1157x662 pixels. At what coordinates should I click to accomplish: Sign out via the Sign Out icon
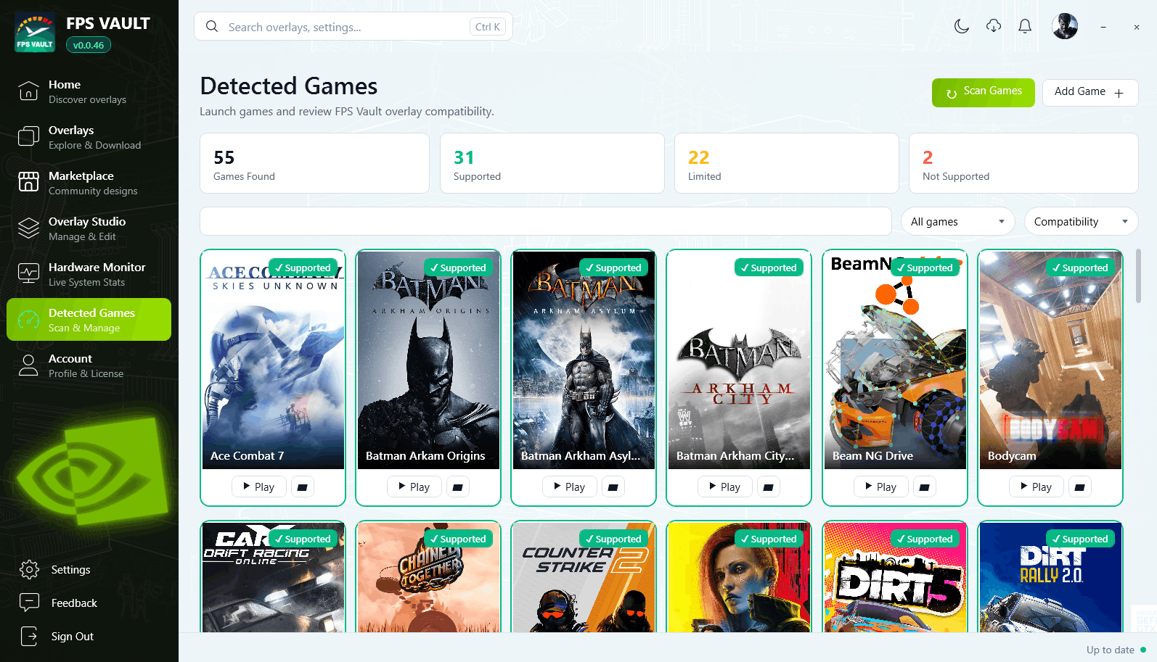point(29,636)
